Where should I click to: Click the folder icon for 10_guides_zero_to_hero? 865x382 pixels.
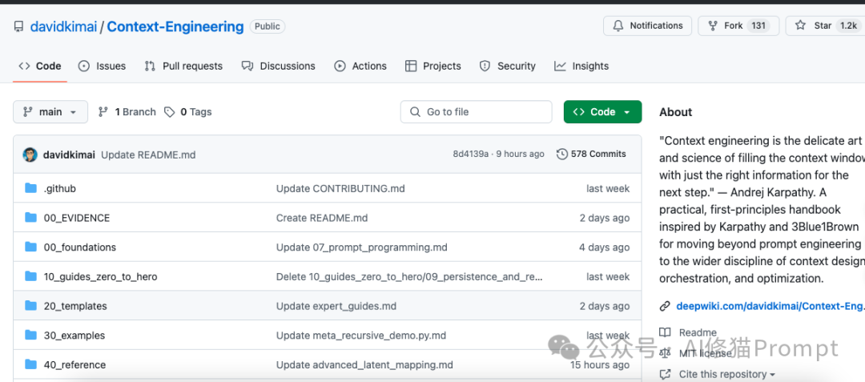pos(31,276)
